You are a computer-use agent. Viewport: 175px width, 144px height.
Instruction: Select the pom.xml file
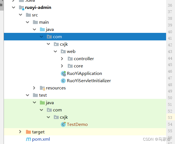pos(41,139)
